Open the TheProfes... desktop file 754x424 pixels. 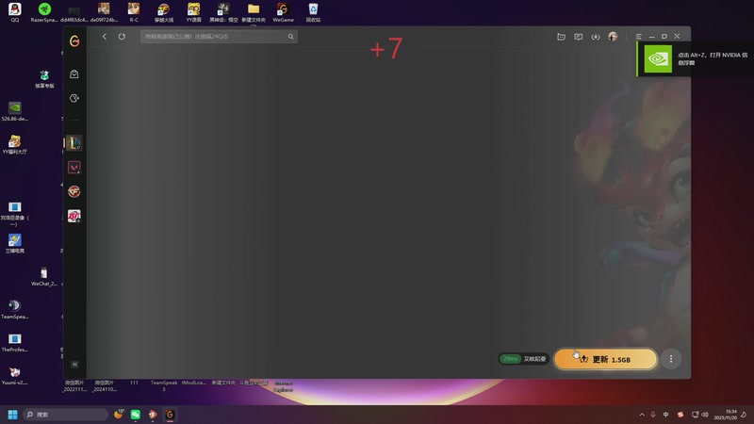click(x=15, y=343)
